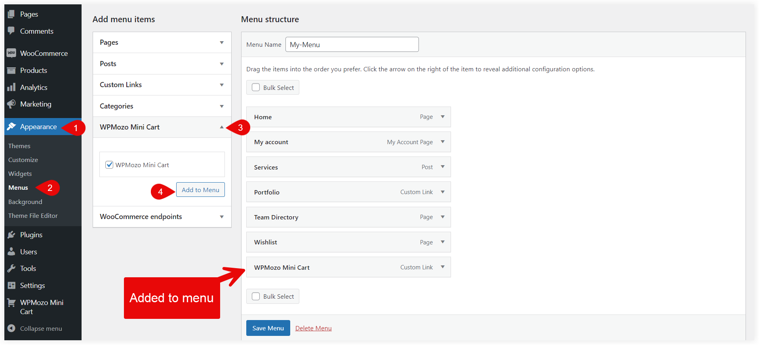Open Customize submenu item

pos(23,160)
